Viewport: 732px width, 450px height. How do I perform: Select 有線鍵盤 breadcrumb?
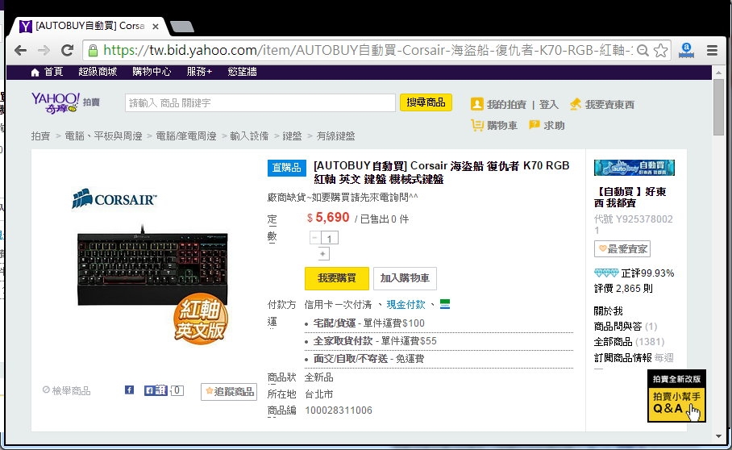[335, 135]
